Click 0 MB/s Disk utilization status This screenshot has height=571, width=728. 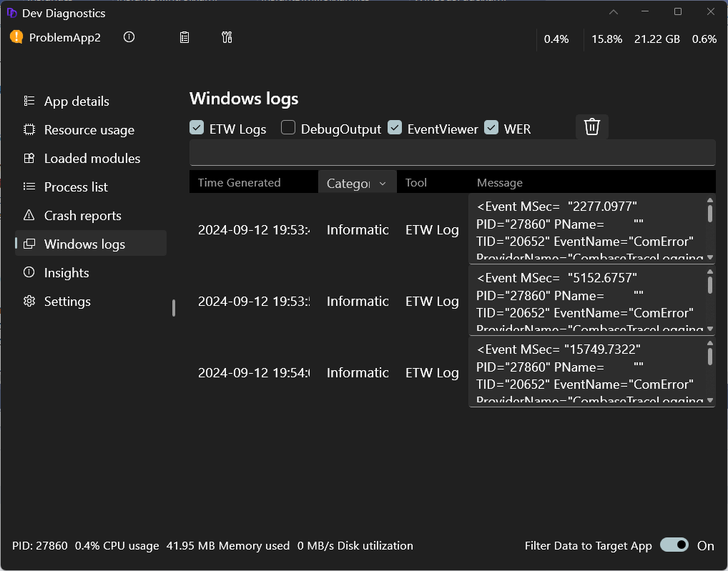[x=355, y=545]
